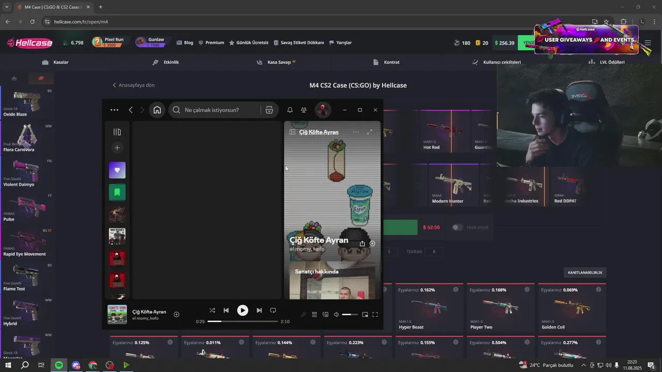Open Oxide Blaze drop in live feed
Screen dimensions: 662x372
coord(26,103)
